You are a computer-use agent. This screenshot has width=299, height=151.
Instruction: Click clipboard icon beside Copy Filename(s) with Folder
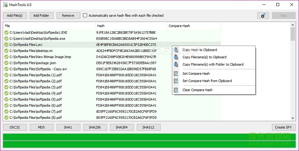point(176,64)
